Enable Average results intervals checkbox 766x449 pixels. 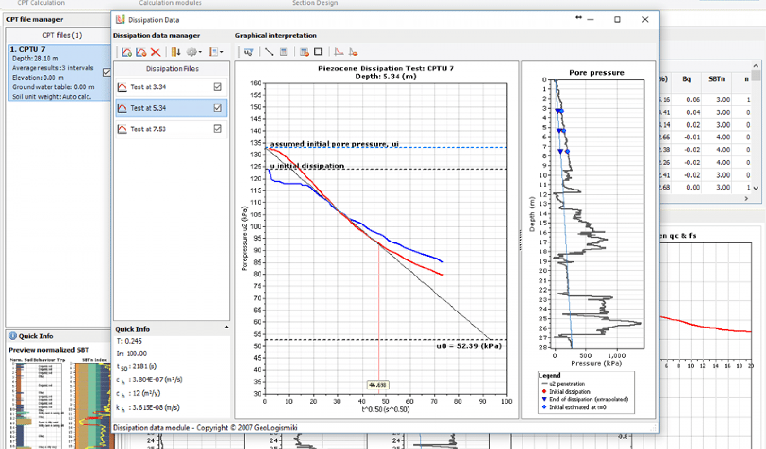click(107, 73)
